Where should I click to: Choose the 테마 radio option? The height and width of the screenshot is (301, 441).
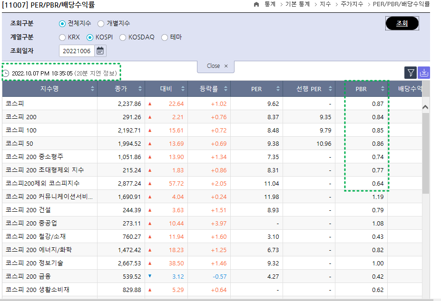coord(165,38)
